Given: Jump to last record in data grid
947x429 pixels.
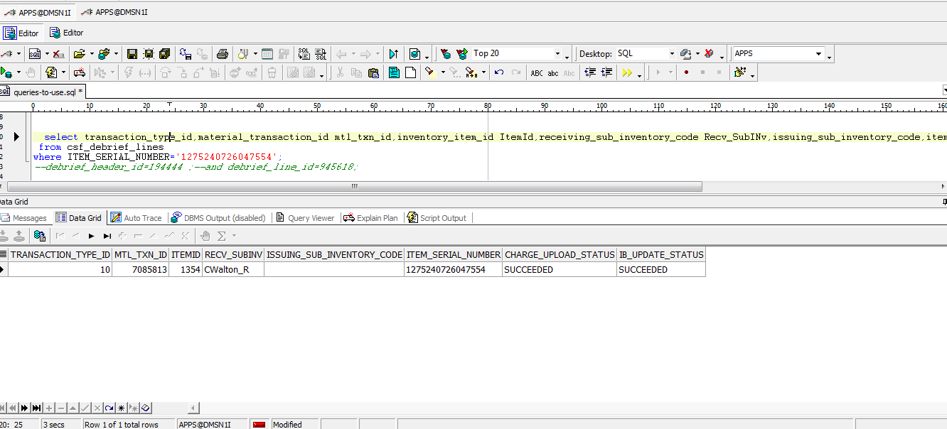Looking at the screenshot, I should coord(107,236).
